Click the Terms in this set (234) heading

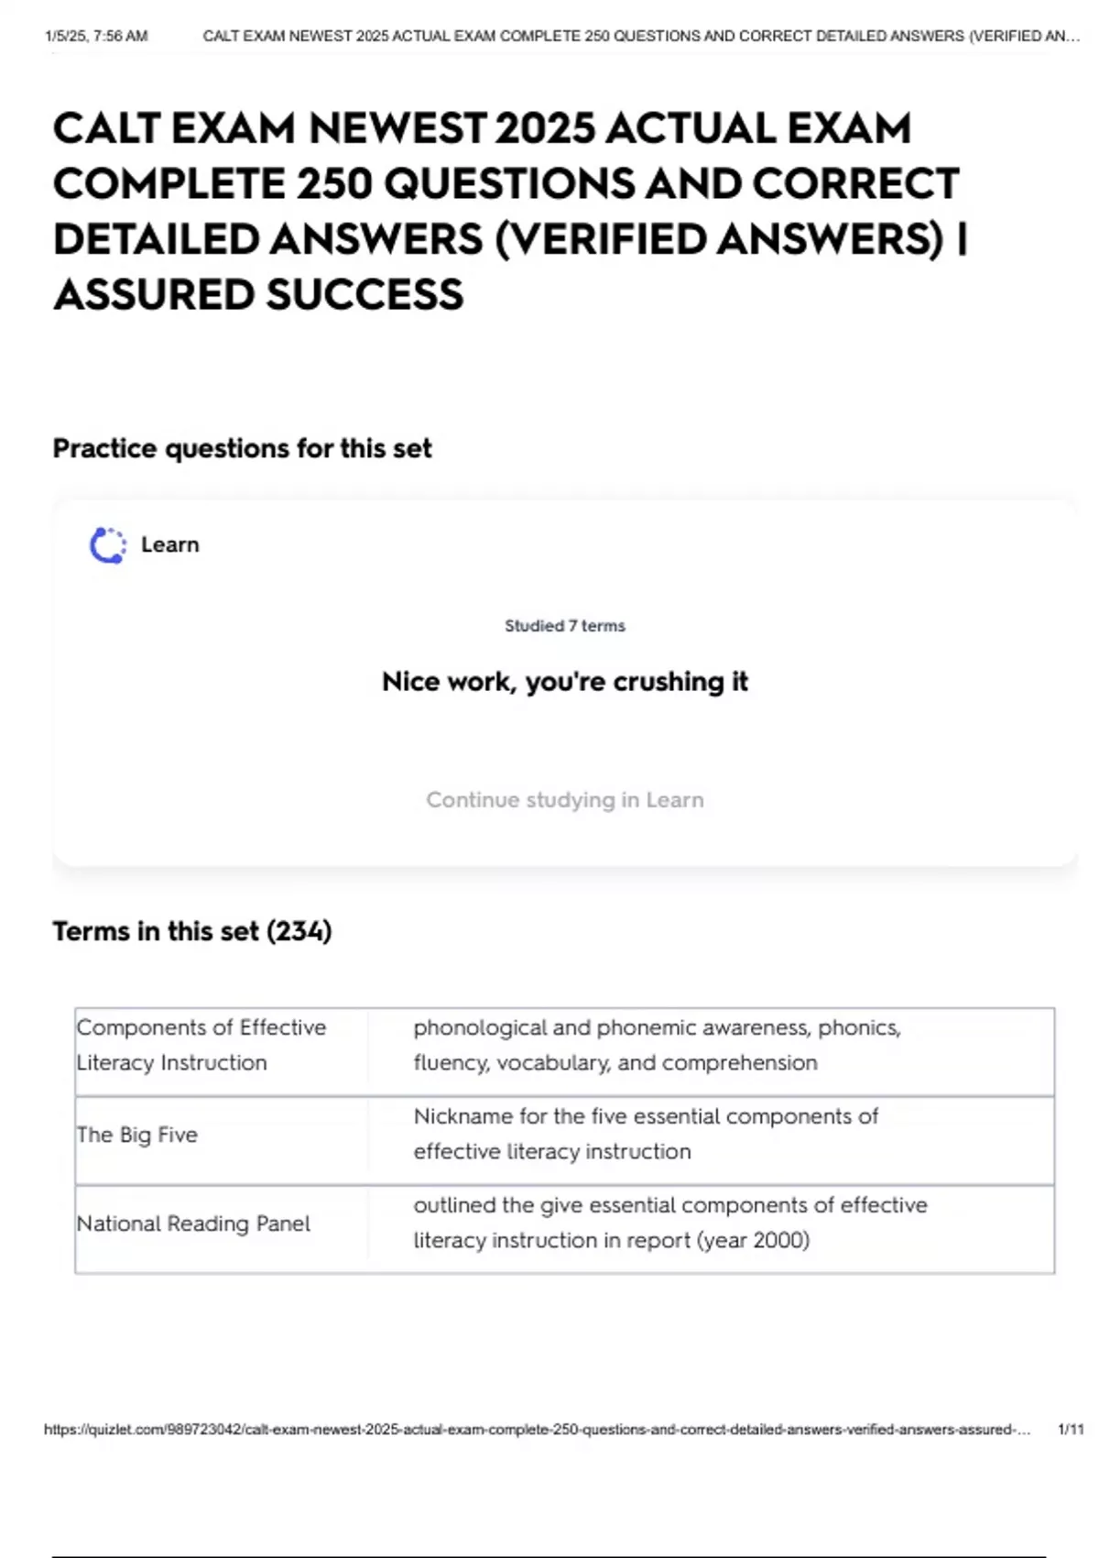[x=192, y=931]
